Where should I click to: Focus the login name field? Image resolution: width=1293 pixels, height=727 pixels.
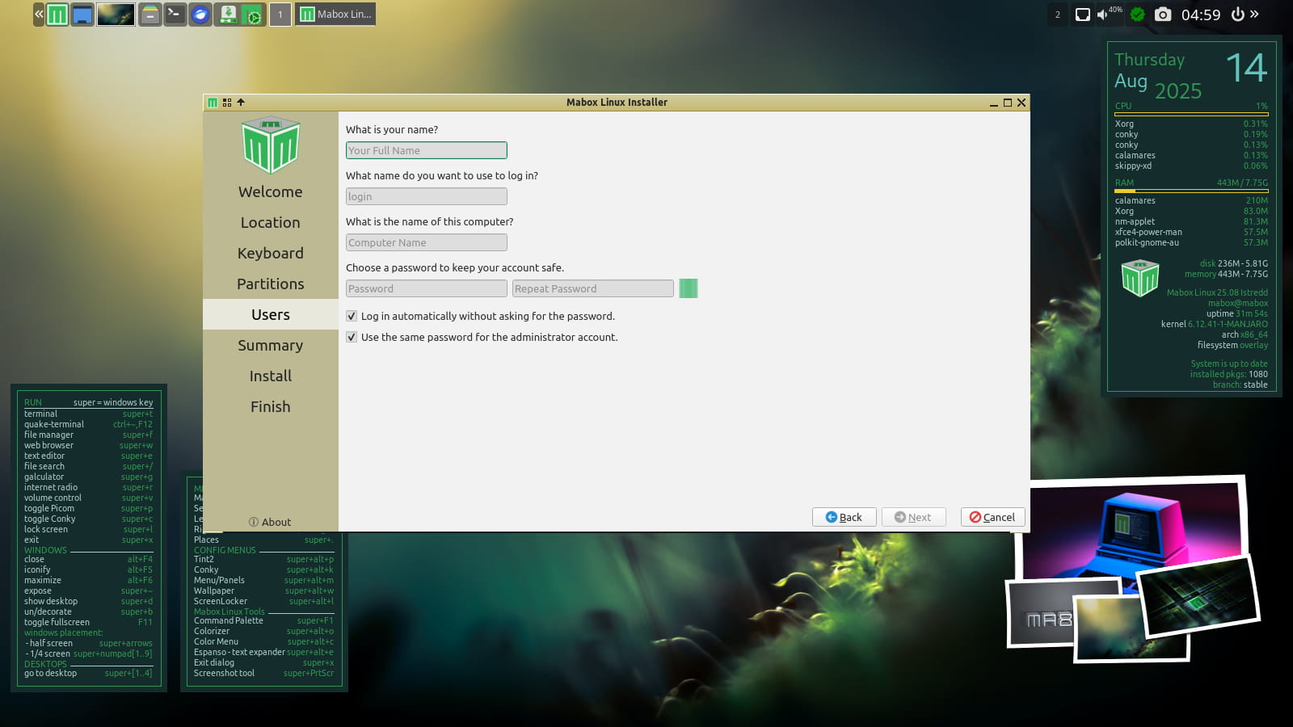pyautogui.click(x=427, y=196)
